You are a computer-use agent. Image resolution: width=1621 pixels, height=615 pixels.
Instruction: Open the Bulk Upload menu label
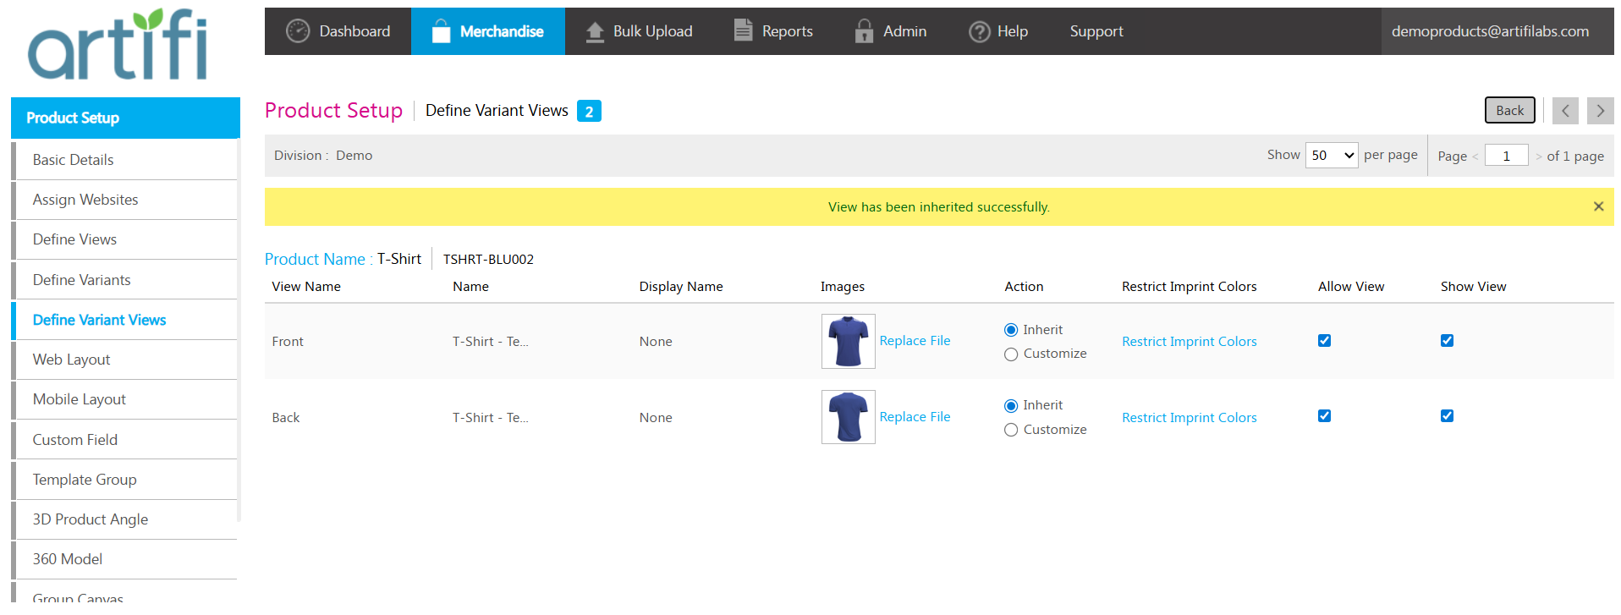tap(652, 31)
